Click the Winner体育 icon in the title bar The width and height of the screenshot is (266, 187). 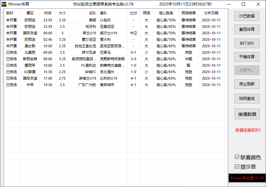[5, 4]
